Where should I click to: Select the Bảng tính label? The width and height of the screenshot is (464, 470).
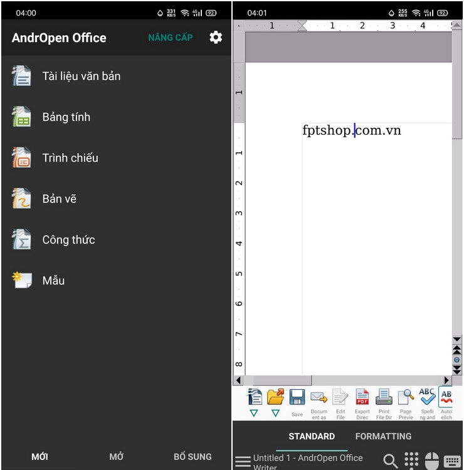coord(66,117)
